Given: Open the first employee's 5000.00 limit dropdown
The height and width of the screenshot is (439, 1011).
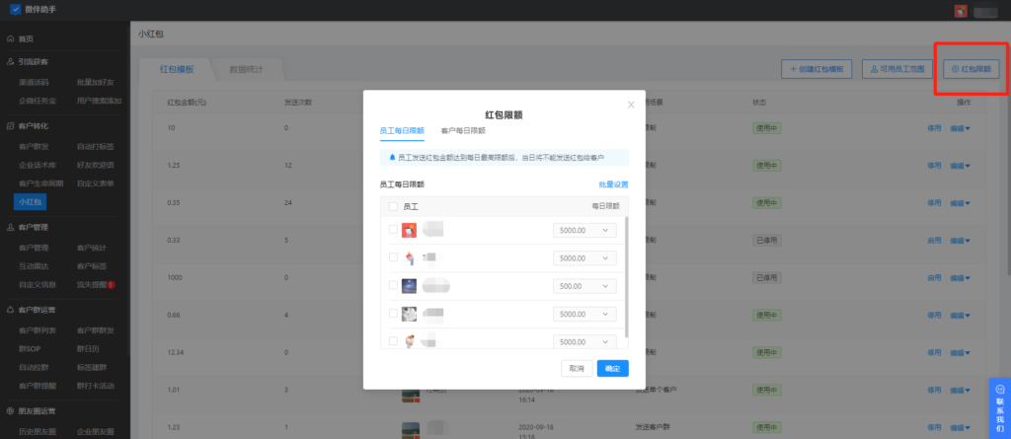Looking at the screenshot, I should 584,230.
